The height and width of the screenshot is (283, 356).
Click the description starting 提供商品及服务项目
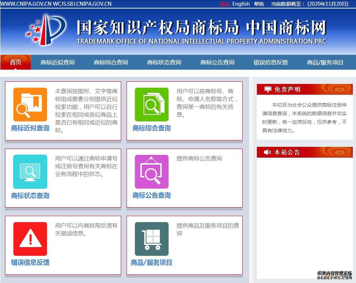pos(208,229)
